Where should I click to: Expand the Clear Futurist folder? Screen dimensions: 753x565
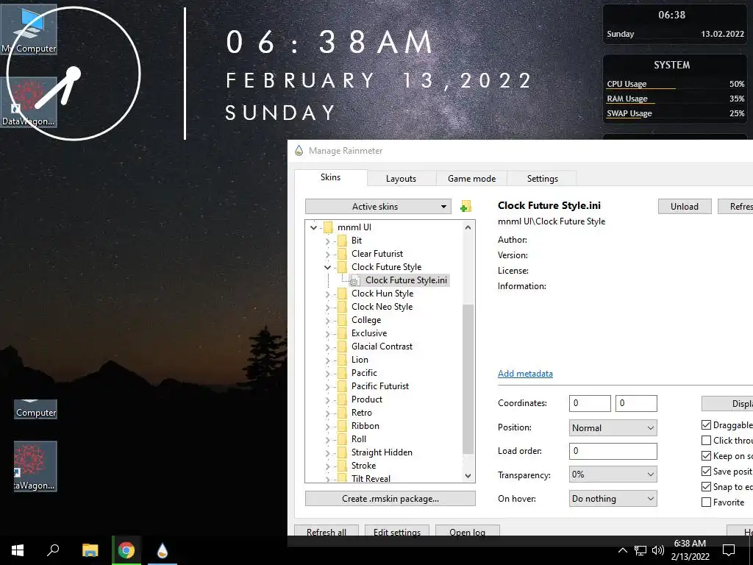327,254
